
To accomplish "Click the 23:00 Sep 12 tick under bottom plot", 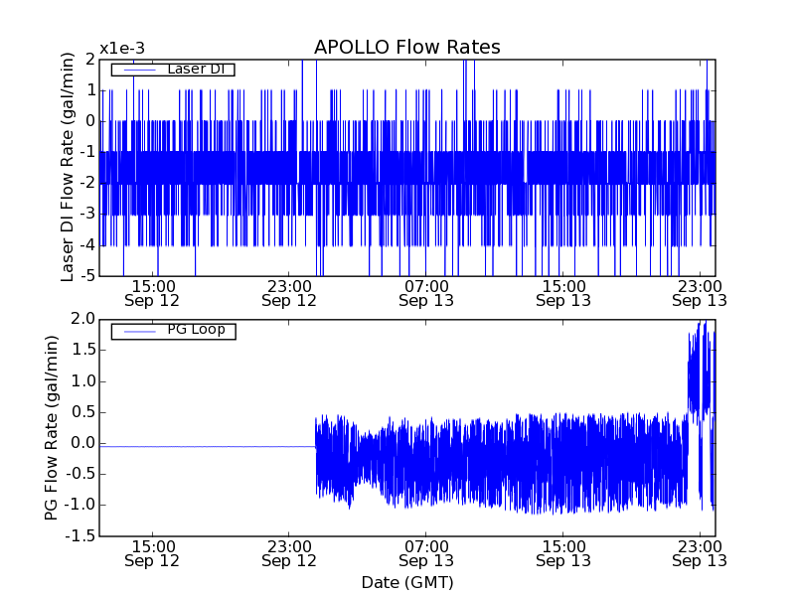I will [x=289, y=553].
